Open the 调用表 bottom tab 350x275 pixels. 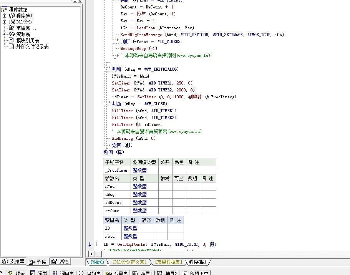click(x=64, y=273)
